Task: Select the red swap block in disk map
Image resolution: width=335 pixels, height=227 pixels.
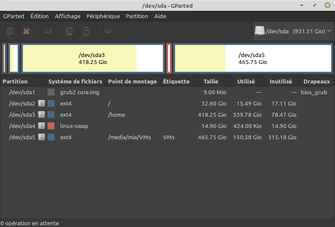Action: 169,58
